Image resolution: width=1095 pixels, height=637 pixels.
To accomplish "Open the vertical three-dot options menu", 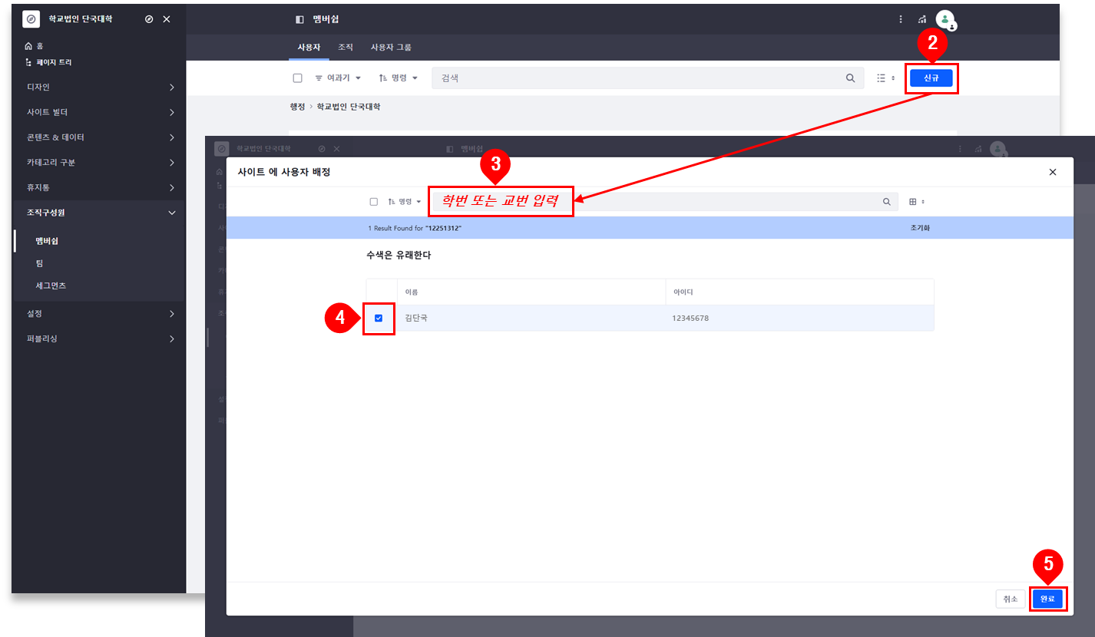I will (901, 19).
